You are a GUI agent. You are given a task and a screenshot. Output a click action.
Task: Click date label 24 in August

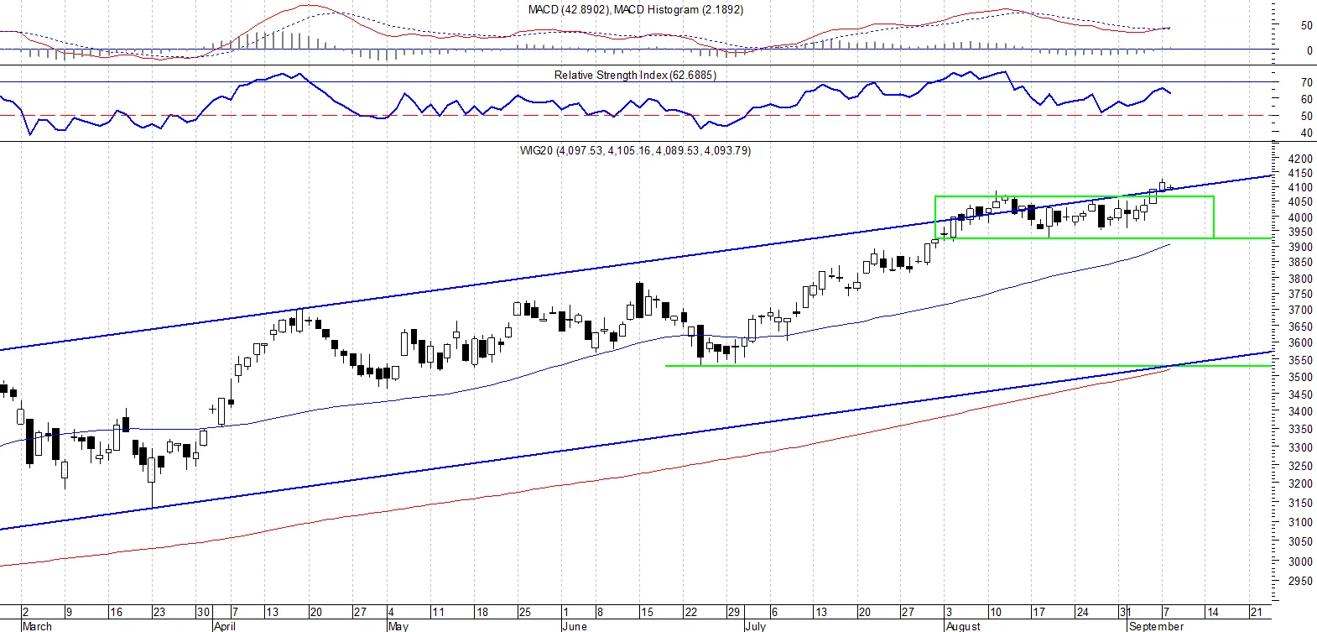pyautogui.click(x=1082, y=612)
